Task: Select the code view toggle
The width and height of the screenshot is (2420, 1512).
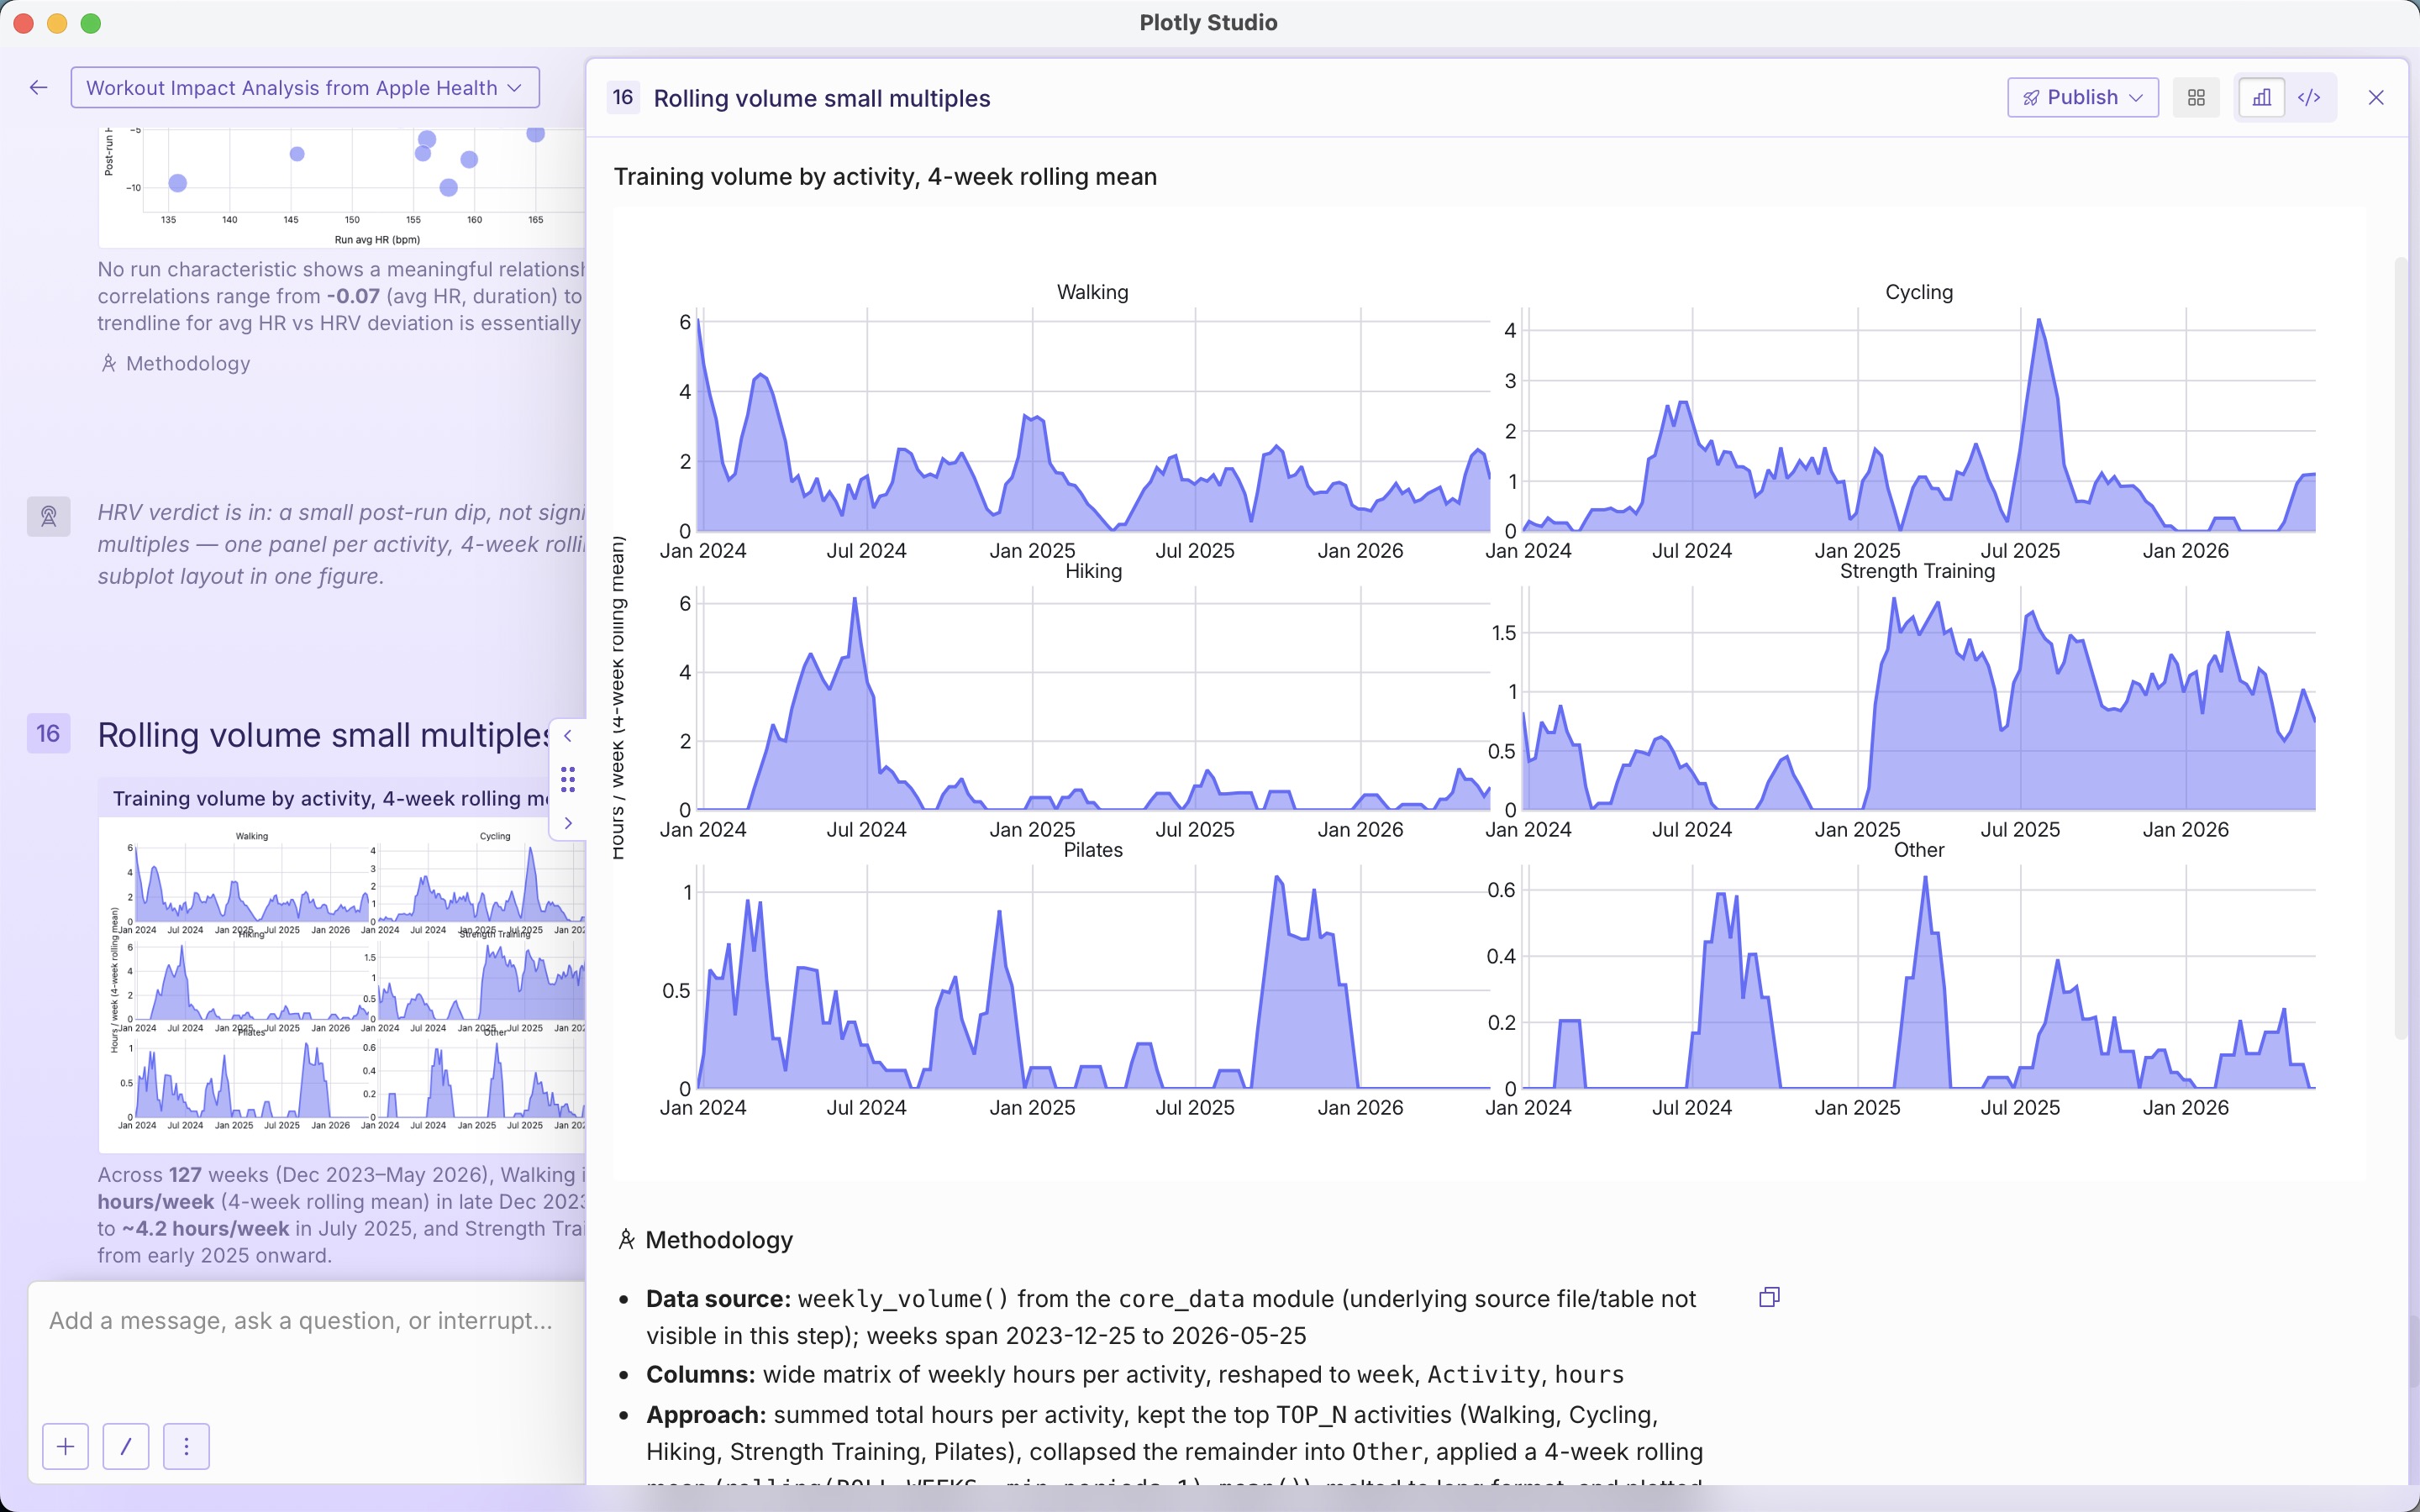Action: pos(2309,97)
